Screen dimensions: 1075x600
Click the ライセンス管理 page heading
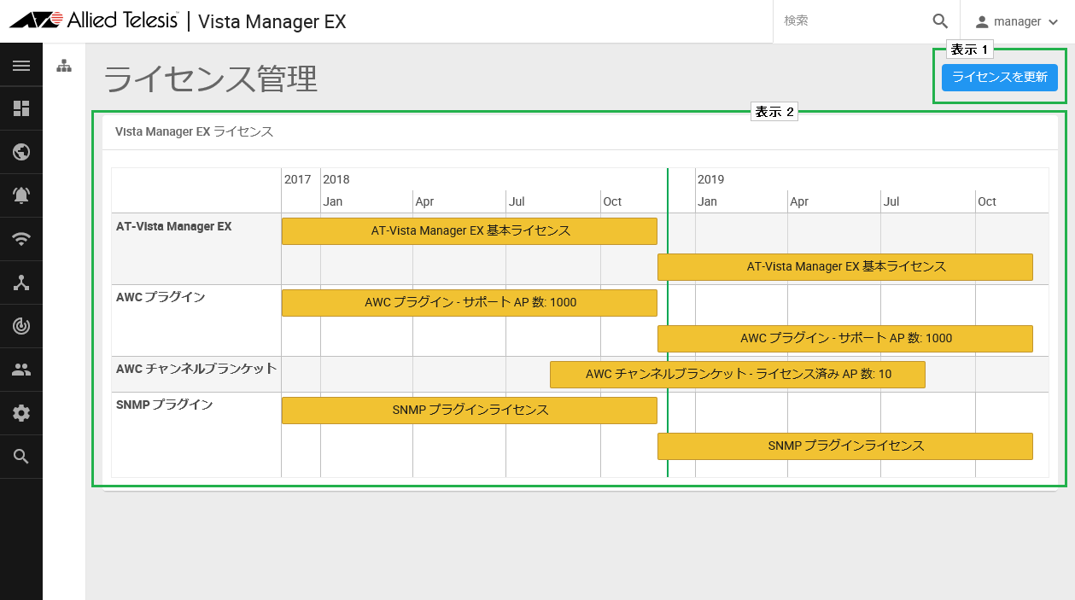pyautogui.click(x=211, y=79)
